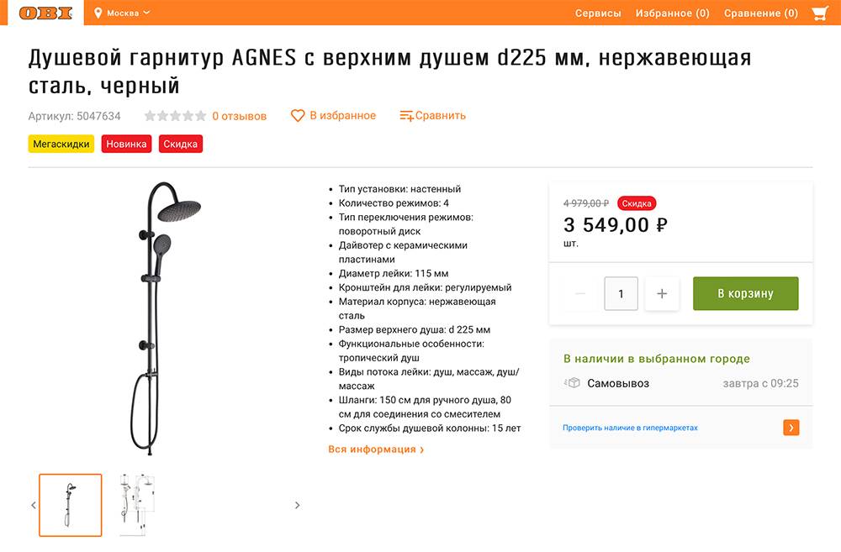Expand Вся информация product details
841x552 pixels.
click(x=376, y=449)
